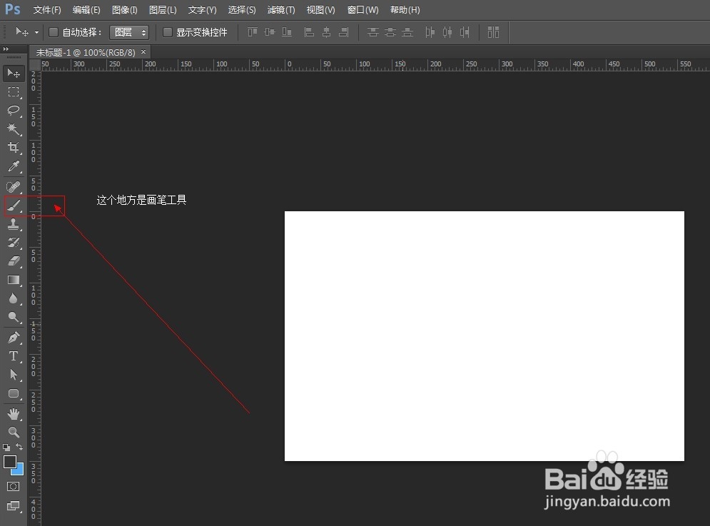The width and height of the screenshot is (710, 526).
Task: Open the 滤镜 menu
Action: 280,9
